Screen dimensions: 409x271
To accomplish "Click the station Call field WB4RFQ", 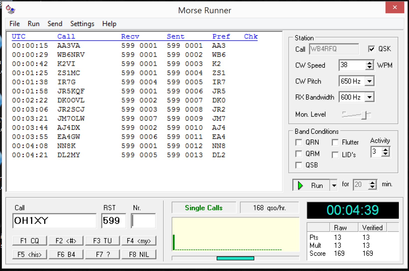I will [334, 49].
